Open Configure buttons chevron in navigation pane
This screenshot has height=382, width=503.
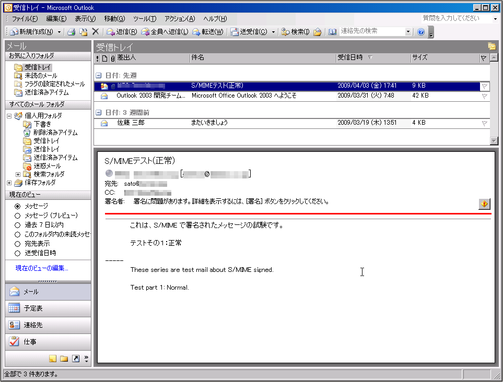pos(86,359)
